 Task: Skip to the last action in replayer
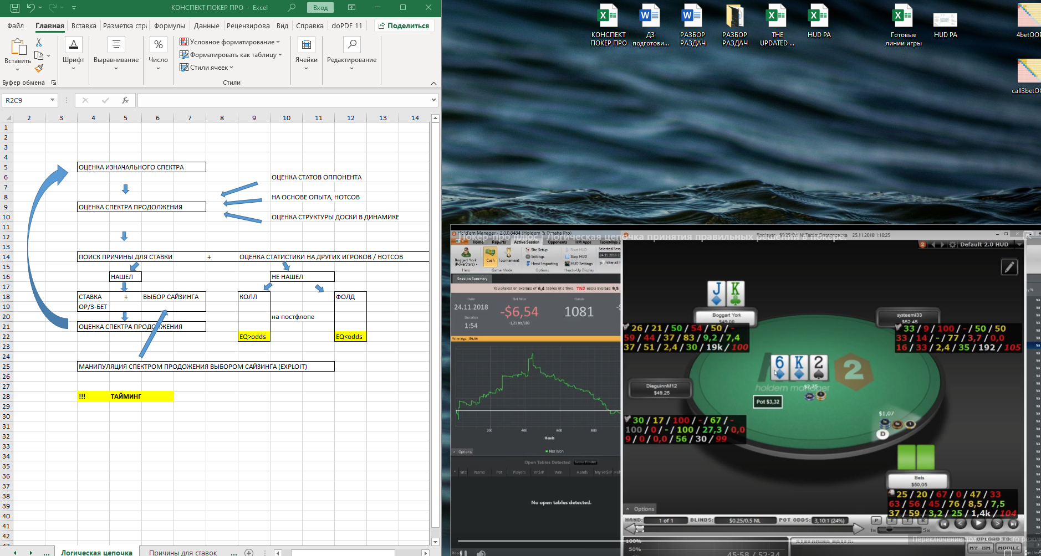coord(1013,523)
